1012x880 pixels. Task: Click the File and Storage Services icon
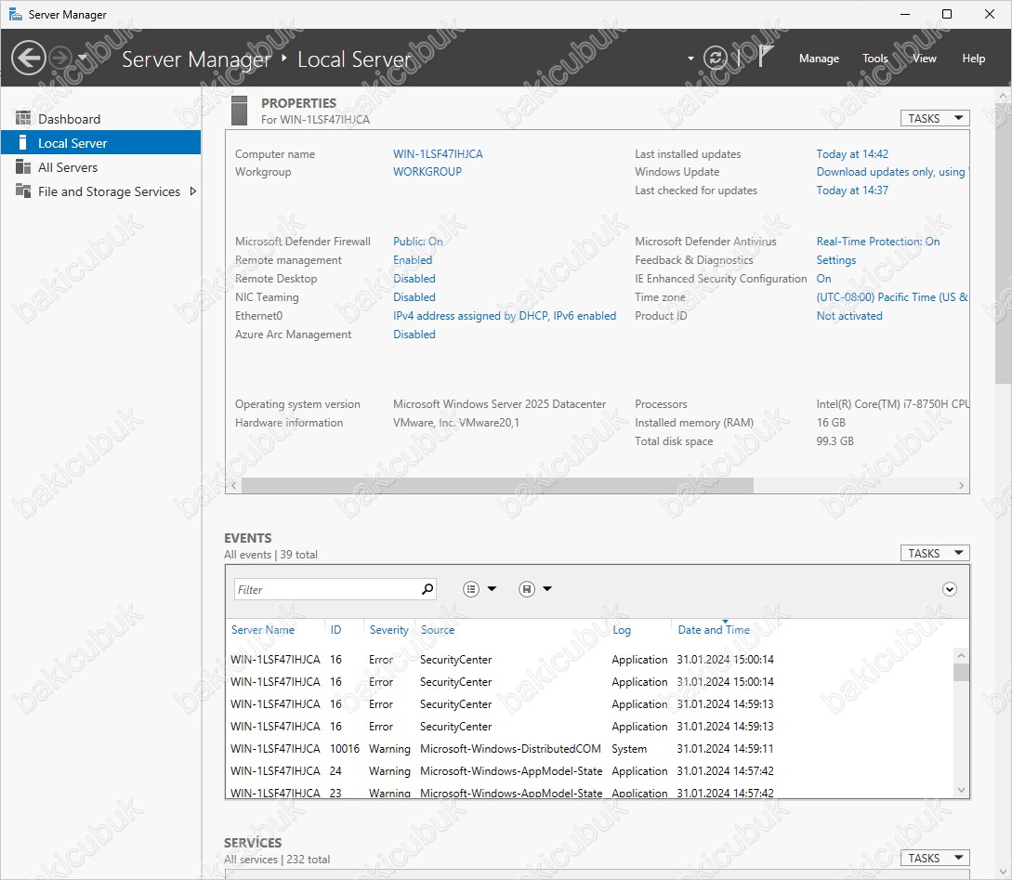click(23, 190)
